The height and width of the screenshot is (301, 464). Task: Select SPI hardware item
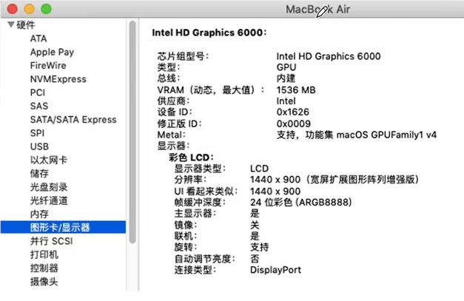point(37,133)
